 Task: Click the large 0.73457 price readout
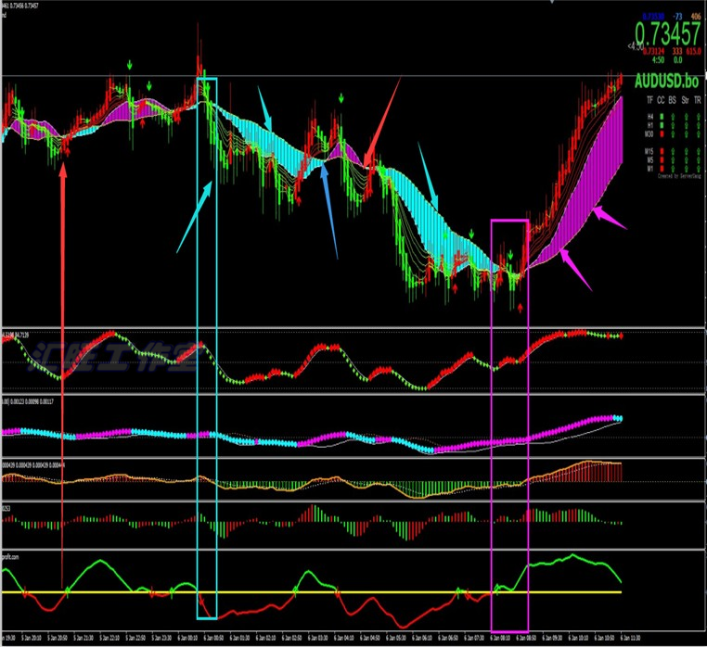(x=668, y=33)
